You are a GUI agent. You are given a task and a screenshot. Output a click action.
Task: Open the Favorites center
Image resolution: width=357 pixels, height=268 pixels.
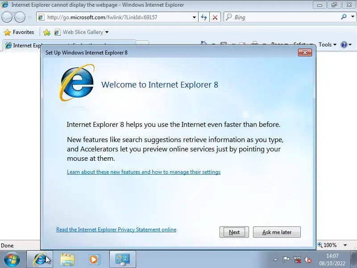19,32
